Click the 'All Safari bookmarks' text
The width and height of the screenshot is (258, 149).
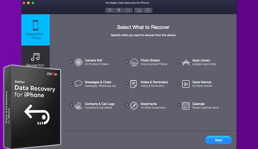point(153,108)
